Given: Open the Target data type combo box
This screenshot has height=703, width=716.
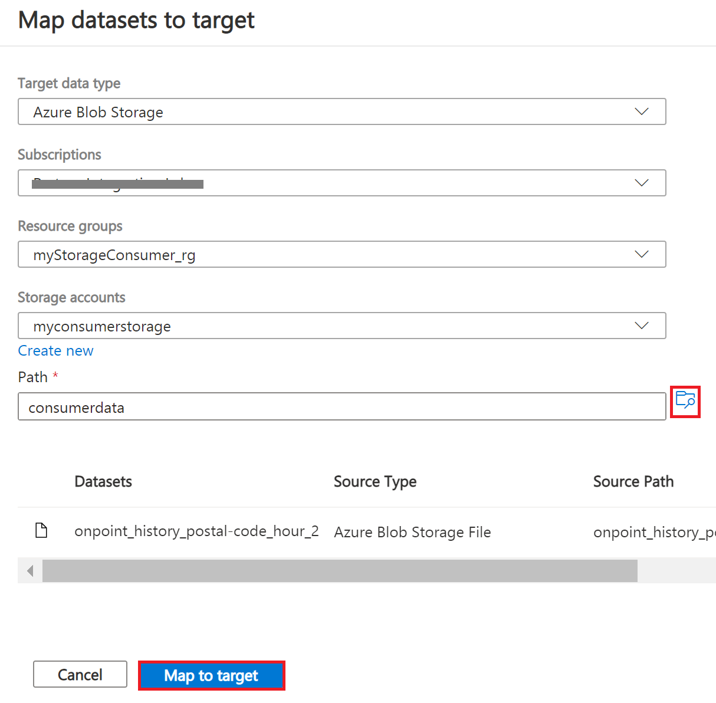Looking at the screenshot, I should coord(342,111).
